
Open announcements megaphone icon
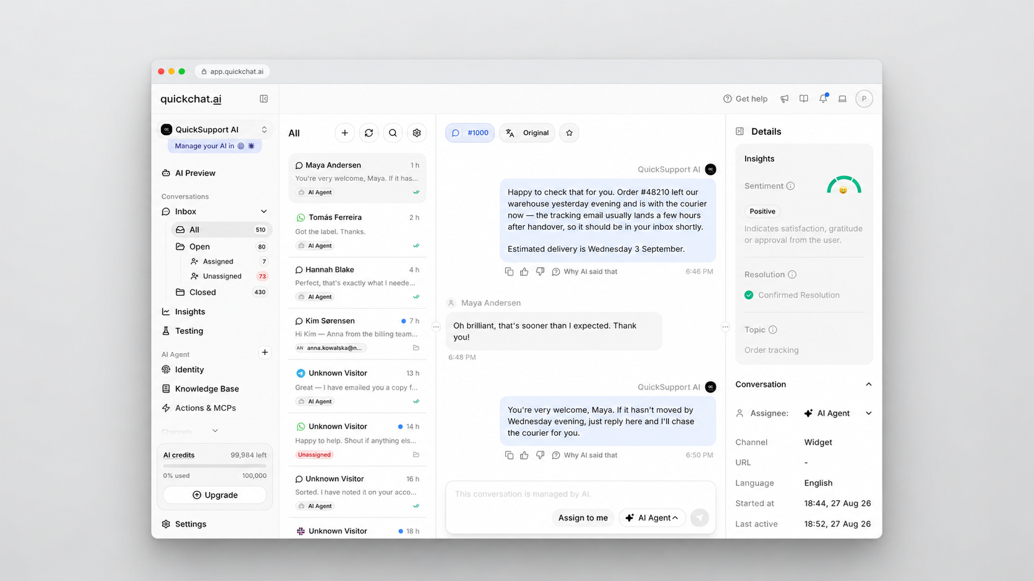coord(784,99)
